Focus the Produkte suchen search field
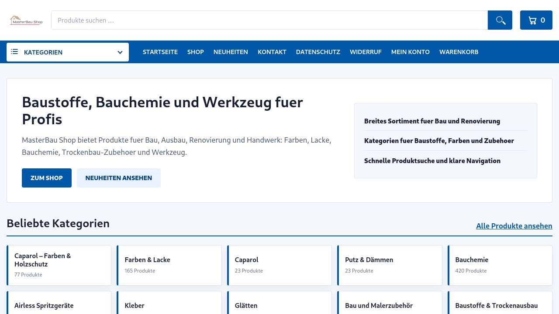The width and height of the screenshot is (559, 314). coord(269,20)
